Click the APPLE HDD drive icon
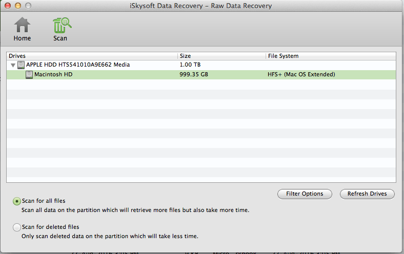 (21, 65)
